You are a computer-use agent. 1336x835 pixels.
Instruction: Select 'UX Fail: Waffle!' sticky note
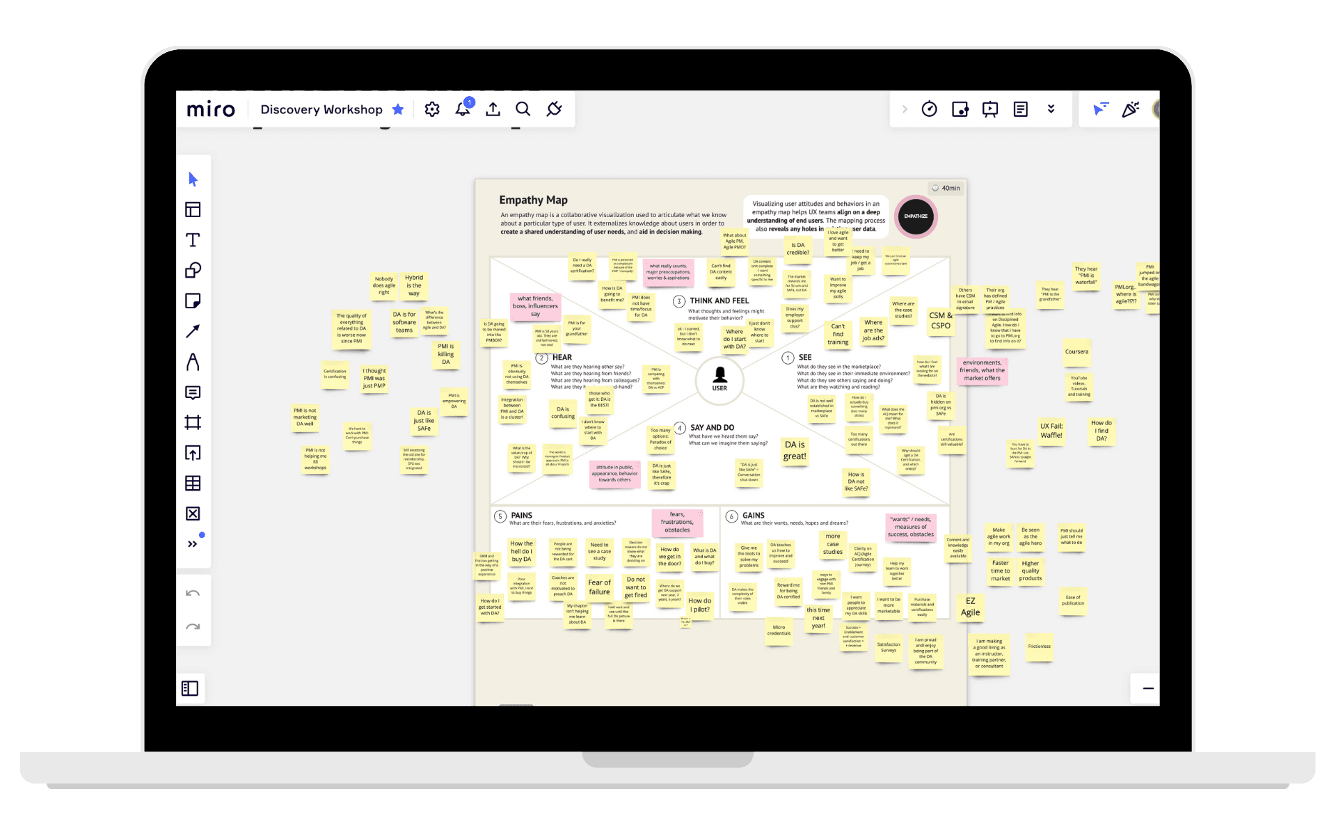point(1051,431)
